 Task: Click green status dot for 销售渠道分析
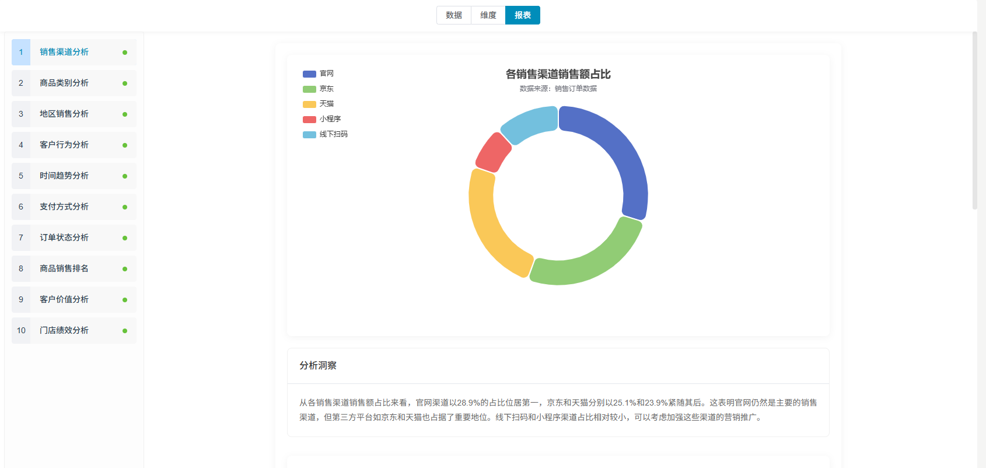click(125, 53)
